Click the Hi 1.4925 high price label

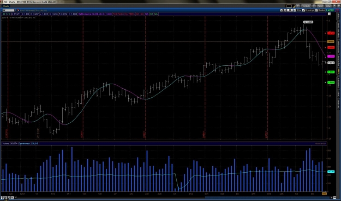(308, 22)
